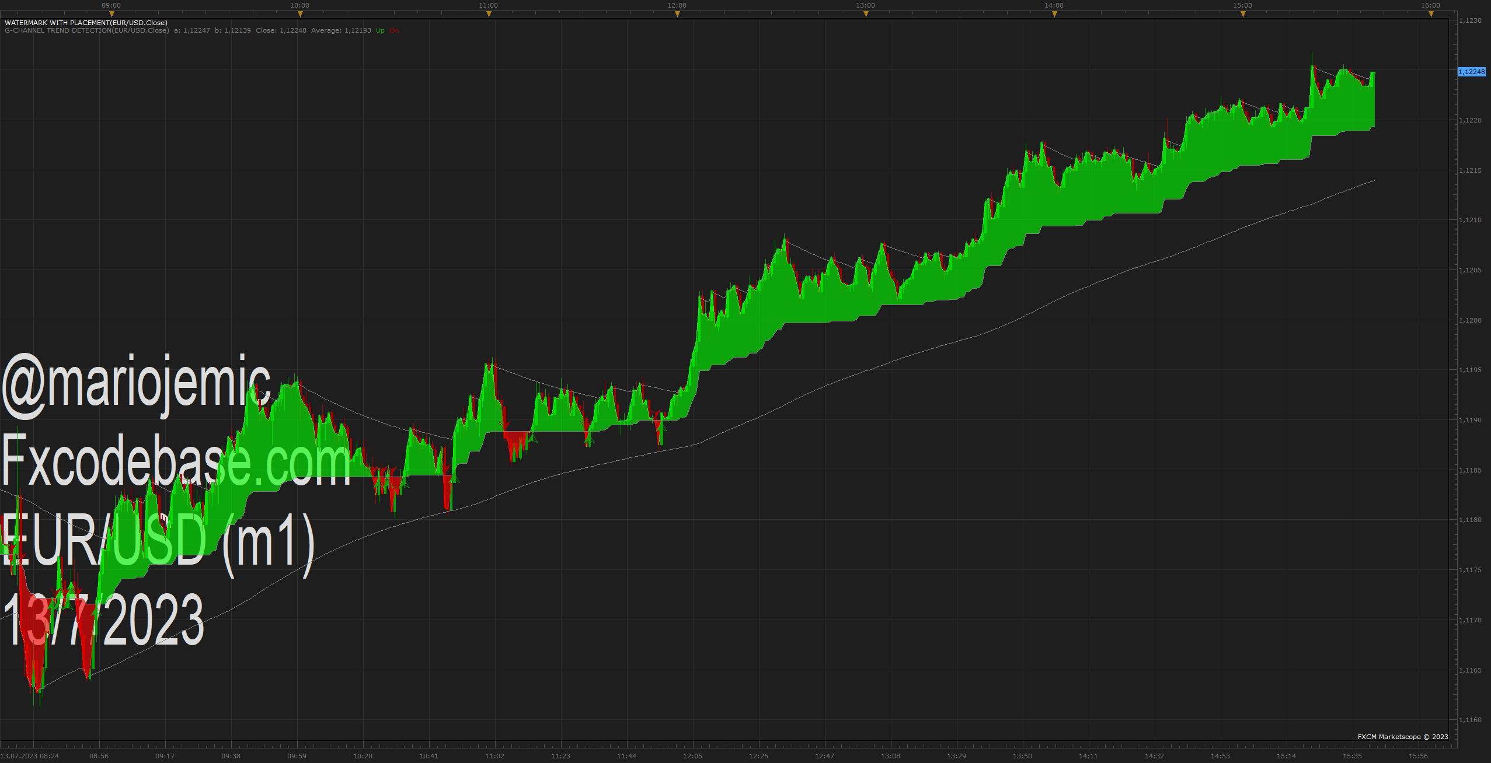Click the 15:56 time axis label
1491x763 pixels.
click(x=1418, y=756)
